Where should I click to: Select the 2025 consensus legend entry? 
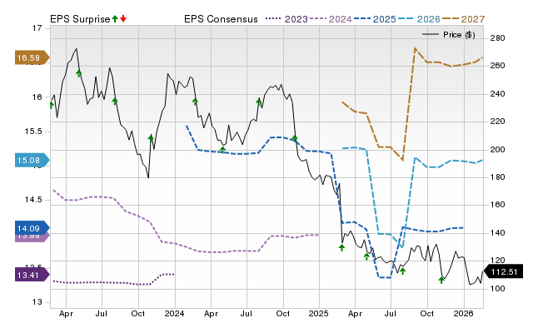tap(375, 19)
